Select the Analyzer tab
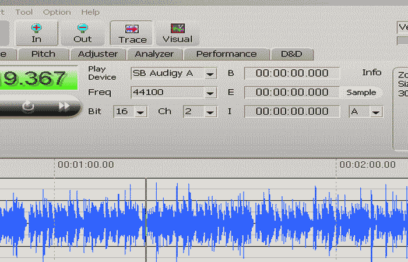 click(154, 54)
